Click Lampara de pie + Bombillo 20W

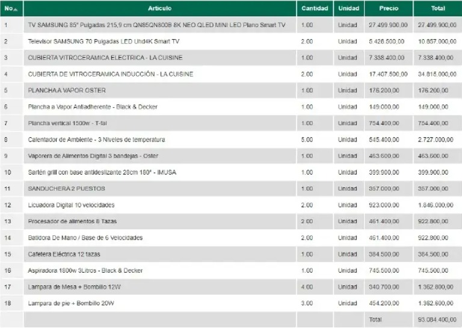pyautogui.click(x=71, y=303)
